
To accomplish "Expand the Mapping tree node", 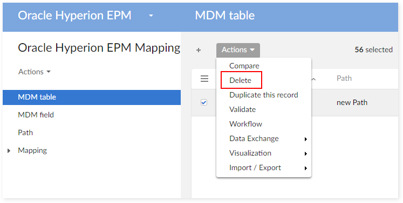I will [9, 151].
